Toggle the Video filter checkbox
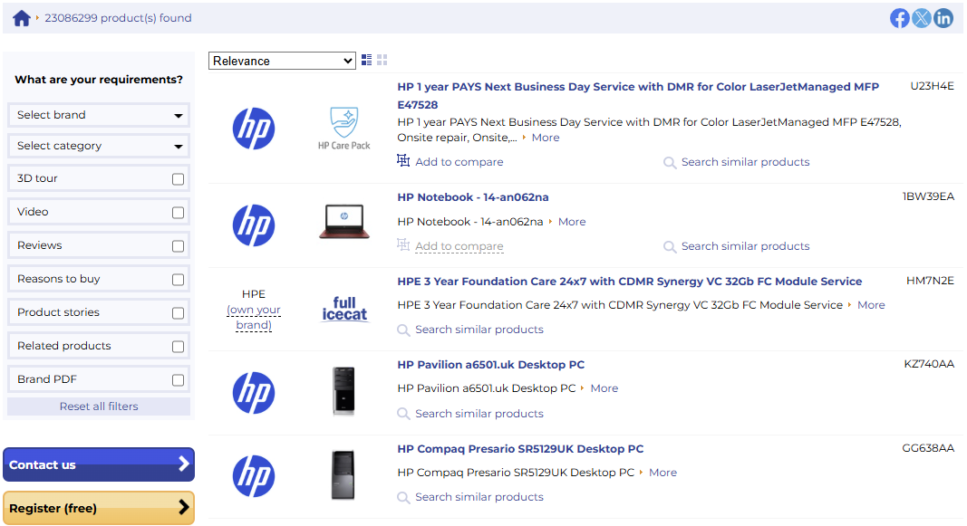Image resolution: width=967 pixels, height=526 pixels. (x=178, y=213)
